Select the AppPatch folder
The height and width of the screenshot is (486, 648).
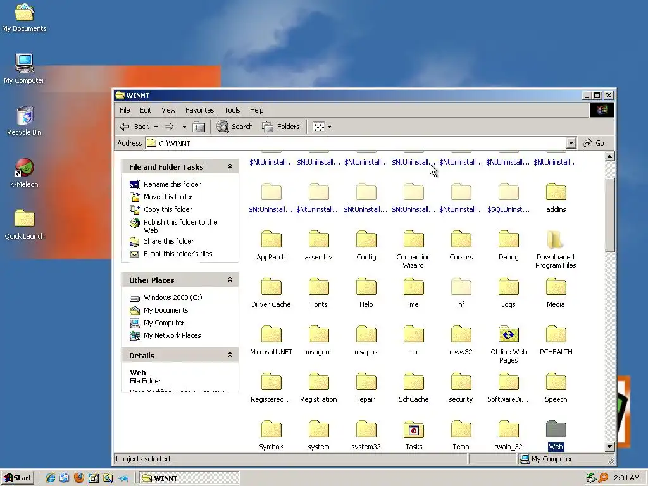(271, 245)
